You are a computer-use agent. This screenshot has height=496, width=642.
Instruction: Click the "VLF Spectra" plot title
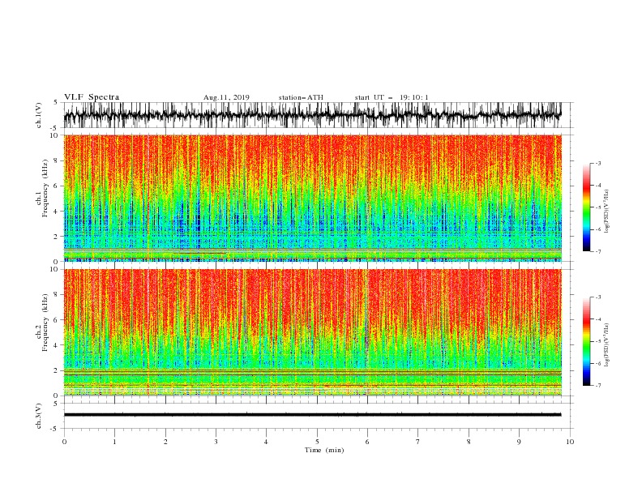click(92, 97)
